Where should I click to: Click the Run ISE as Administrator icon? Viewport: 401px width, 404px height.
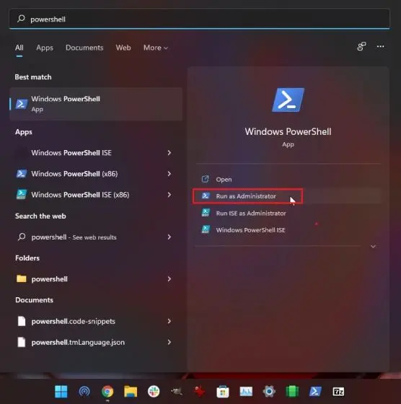coord(206,213)
